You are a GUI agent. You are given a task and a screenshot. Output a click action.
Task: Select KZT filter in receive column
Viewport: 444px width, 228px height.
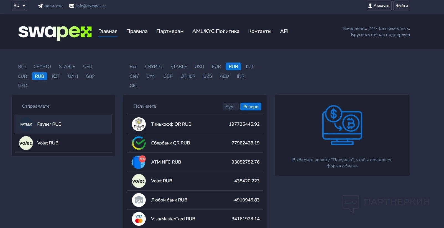250,66
